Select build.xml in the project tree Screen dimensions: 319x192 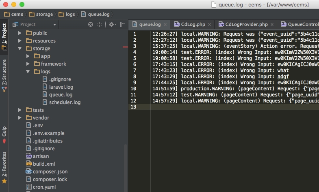pyautogui.click(x=43, y=164)
